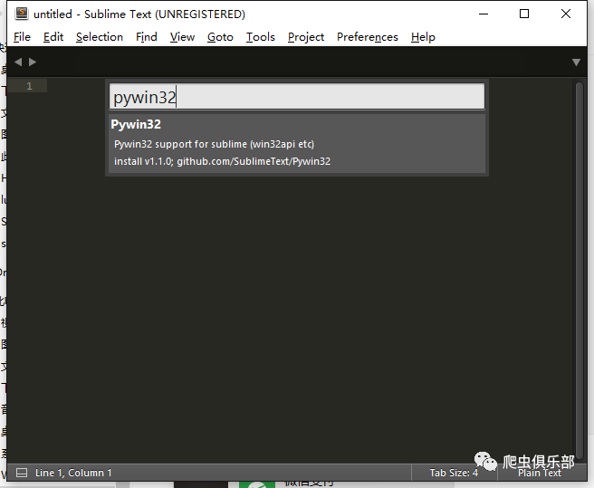Open the Find menu
594x488 pixels.
tap(146, 37)
